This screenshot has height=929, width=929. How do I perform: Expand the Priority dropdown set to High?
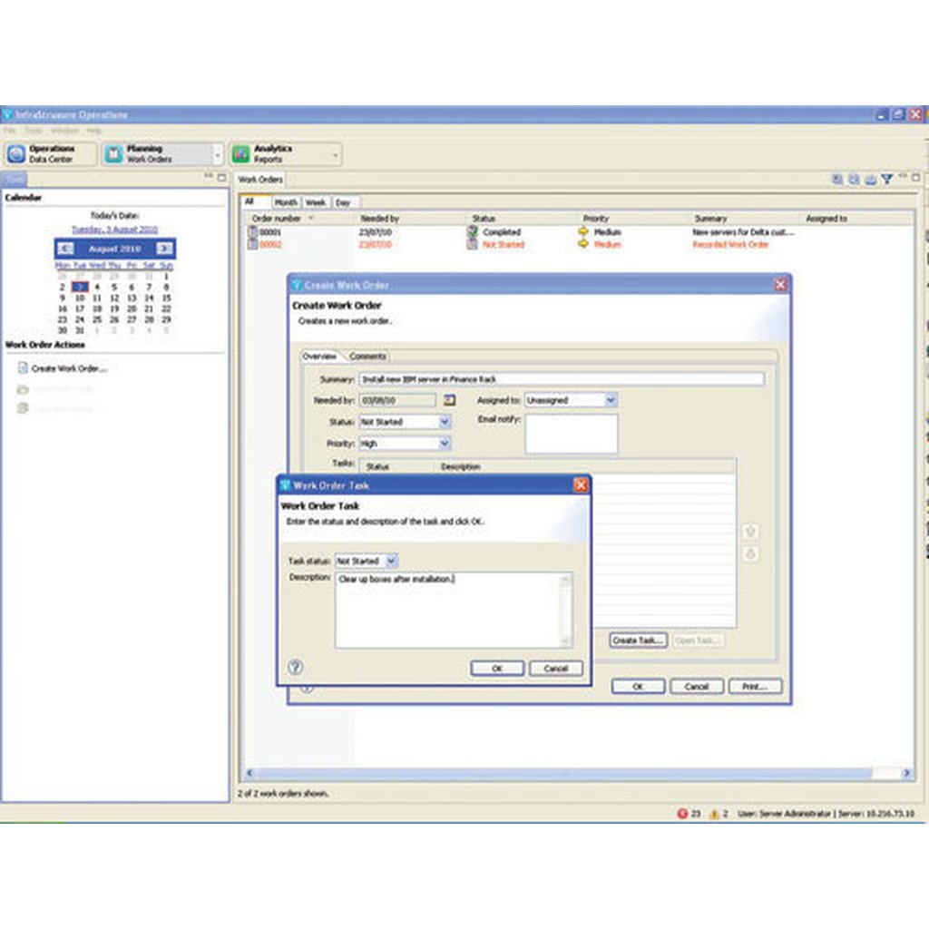click(445, 444)
